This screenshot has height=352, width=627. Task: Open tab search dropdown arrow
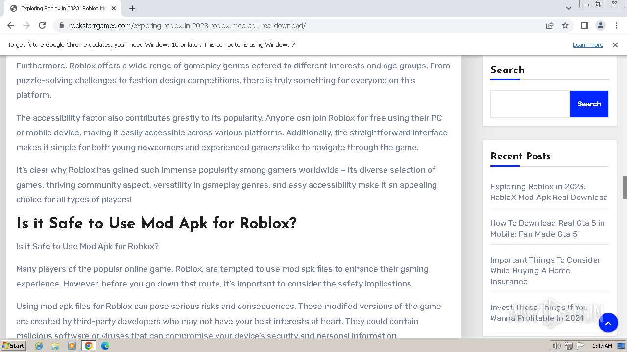tap(568, 8)
